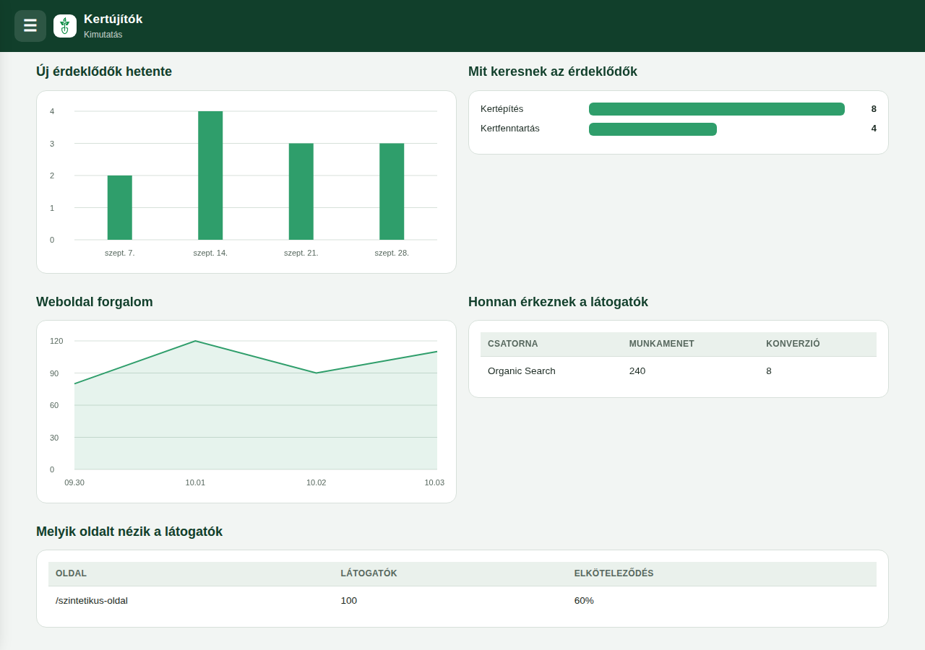
Task: Click the Kertfenntartás progress bar
Action: 653,129
